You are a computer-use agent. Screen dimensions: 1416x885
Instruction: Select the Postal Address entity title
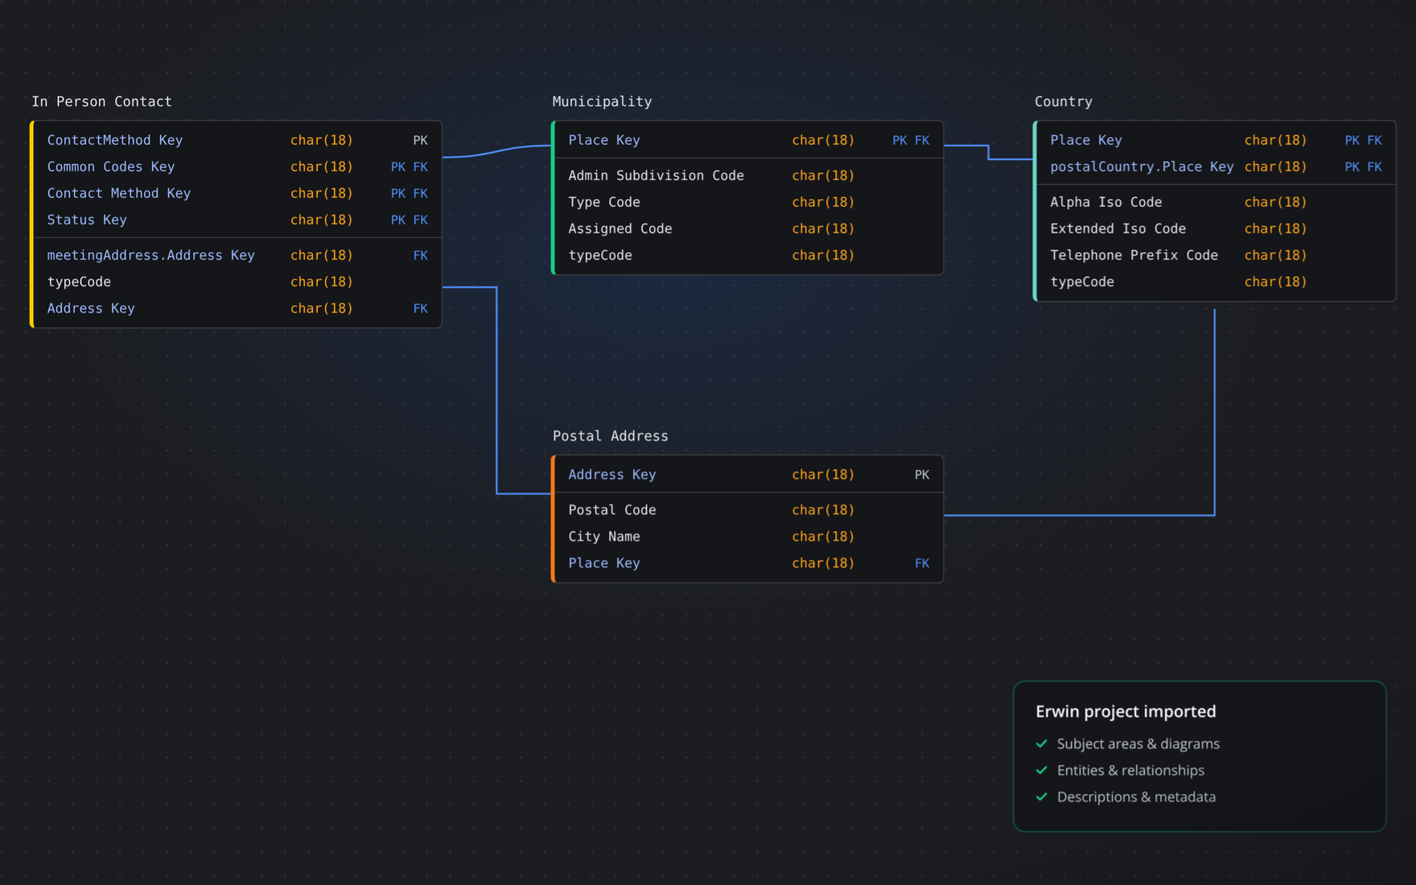[611, 436]
